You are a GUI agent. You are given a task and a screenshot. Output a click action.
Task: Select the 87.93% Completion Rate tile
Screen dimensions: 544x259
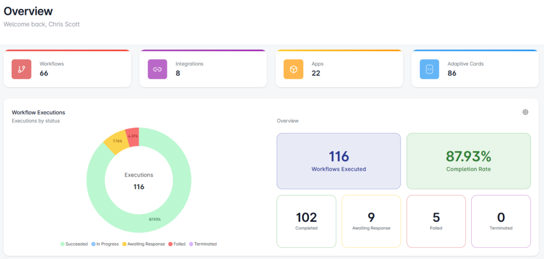coord(468,161)
